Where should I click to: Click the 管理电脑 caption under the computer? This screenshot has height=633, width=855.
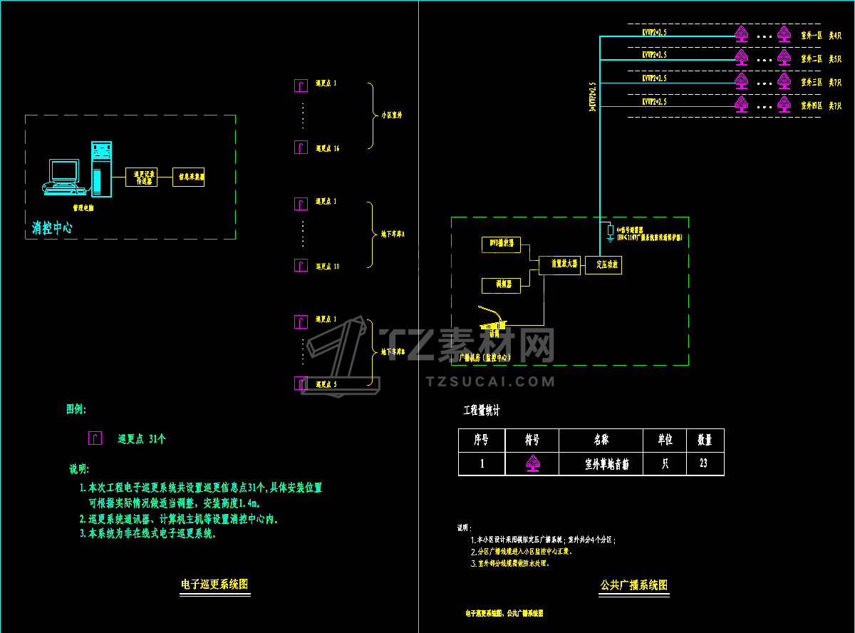point(83,208)
